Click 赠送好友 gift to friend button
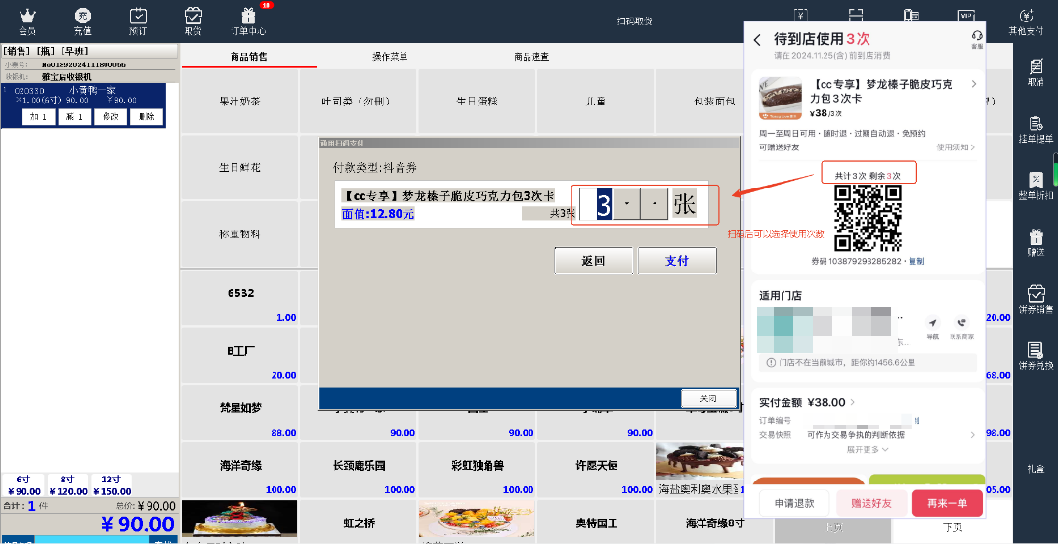Screen dimensions: 1058x544 tap(871, 503)
